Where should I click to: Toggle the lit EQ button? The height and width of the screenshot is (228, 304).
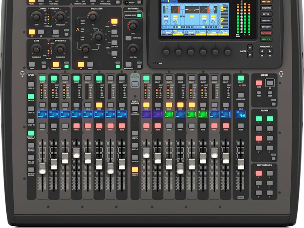tap(81, 64)
